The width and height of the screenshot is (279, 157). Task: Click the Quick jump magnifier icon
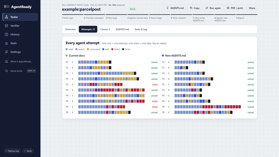click(7, 71)
